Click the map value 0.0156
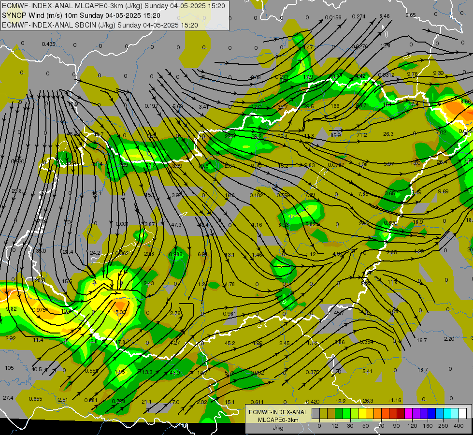The height and width of the screenshot is (435, 473). point(333,17)
